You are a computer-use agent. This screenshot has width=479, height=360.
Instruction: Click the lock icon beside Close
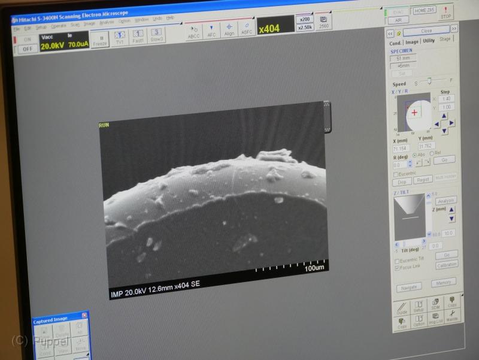point(398,34)
